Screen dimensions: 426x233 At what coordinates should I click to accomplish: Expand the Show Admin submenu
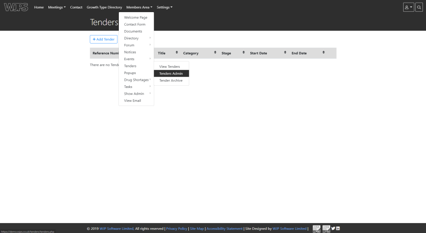pos(136,93)
